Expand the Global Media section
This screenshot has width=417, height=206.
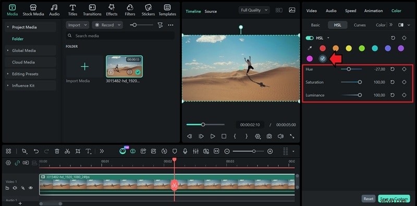(8, 50)
